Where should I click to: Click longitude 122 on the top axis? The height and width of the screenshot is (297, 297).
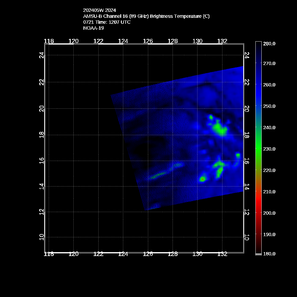98,41
